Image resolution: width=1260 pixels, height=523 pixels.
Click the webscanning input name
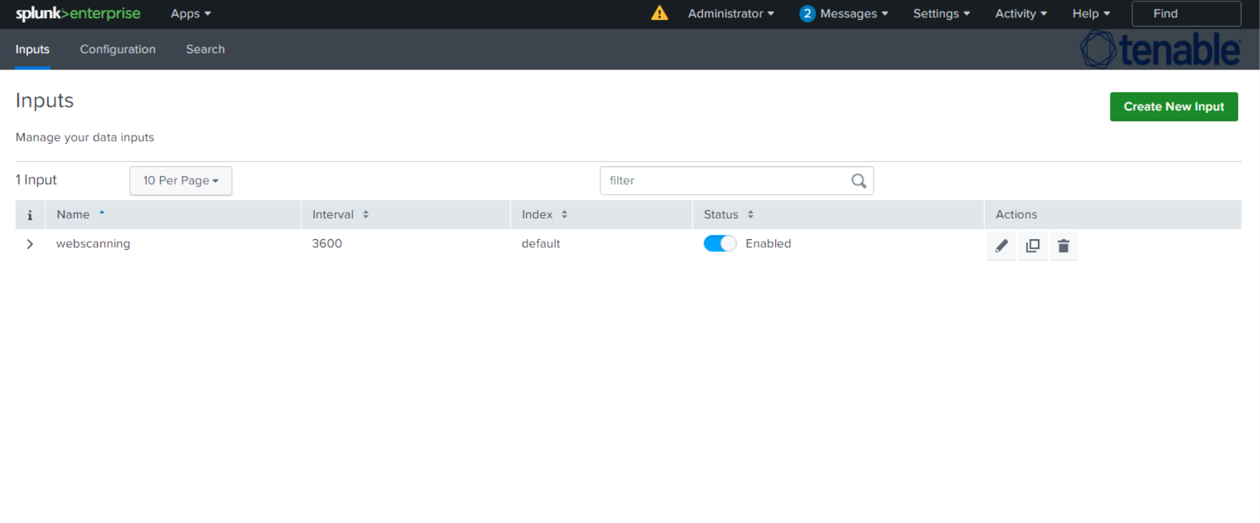[93, 244]
